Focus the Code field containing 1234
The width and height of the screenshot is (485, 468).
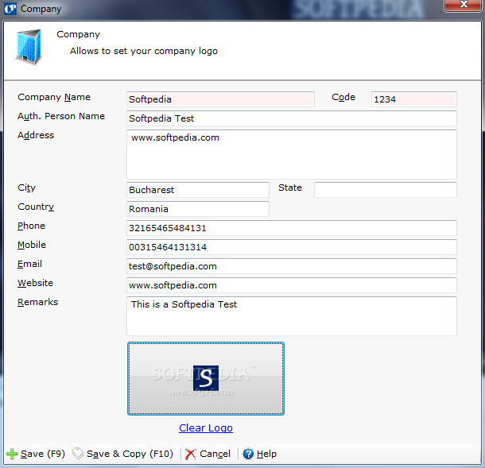(x=414, y=99)
